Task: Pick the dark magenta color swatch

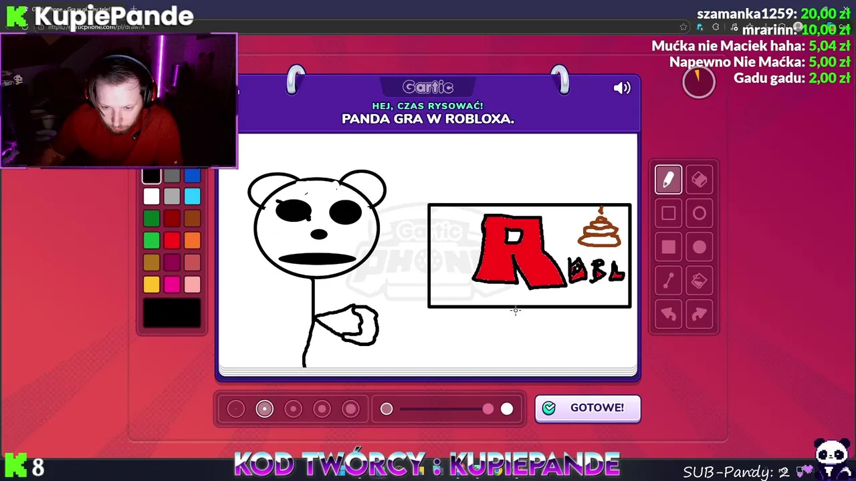Action: [172, 263]
